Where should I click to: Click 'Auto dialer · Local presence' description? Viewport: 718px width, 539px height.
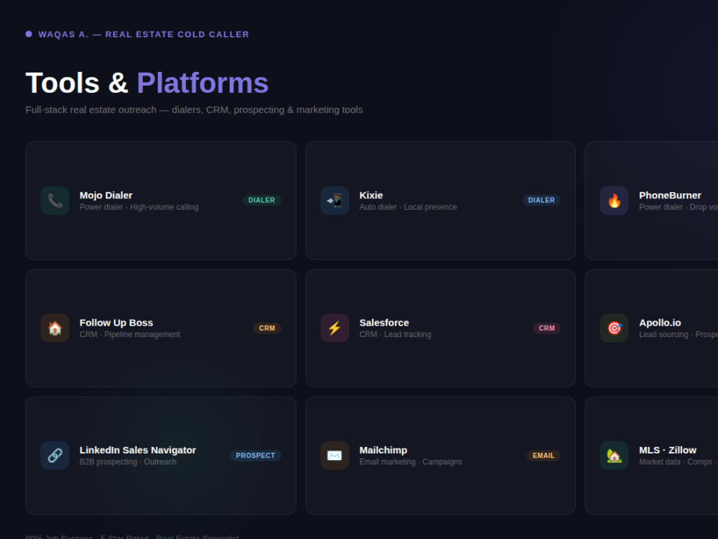pos(408,207)
